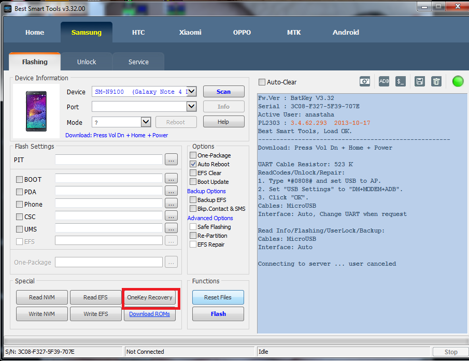Image resolution: width=469 pixels, height=361 pixels.
Task: Check the UMS file checkbox
Action: 20,229
